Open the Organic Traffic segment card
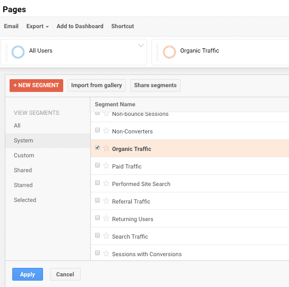 tap(220, 52)
